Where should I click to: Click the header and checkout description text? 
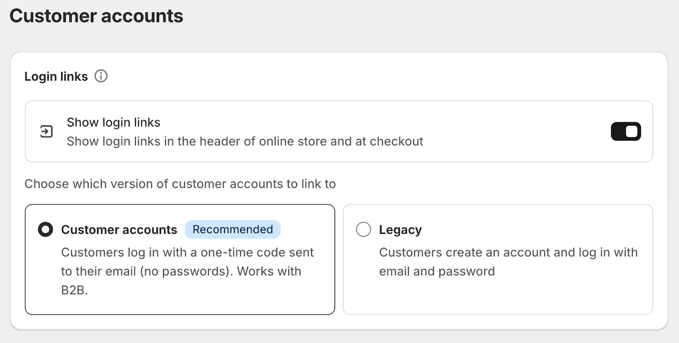pyautogui.click(x=245, y=141)
